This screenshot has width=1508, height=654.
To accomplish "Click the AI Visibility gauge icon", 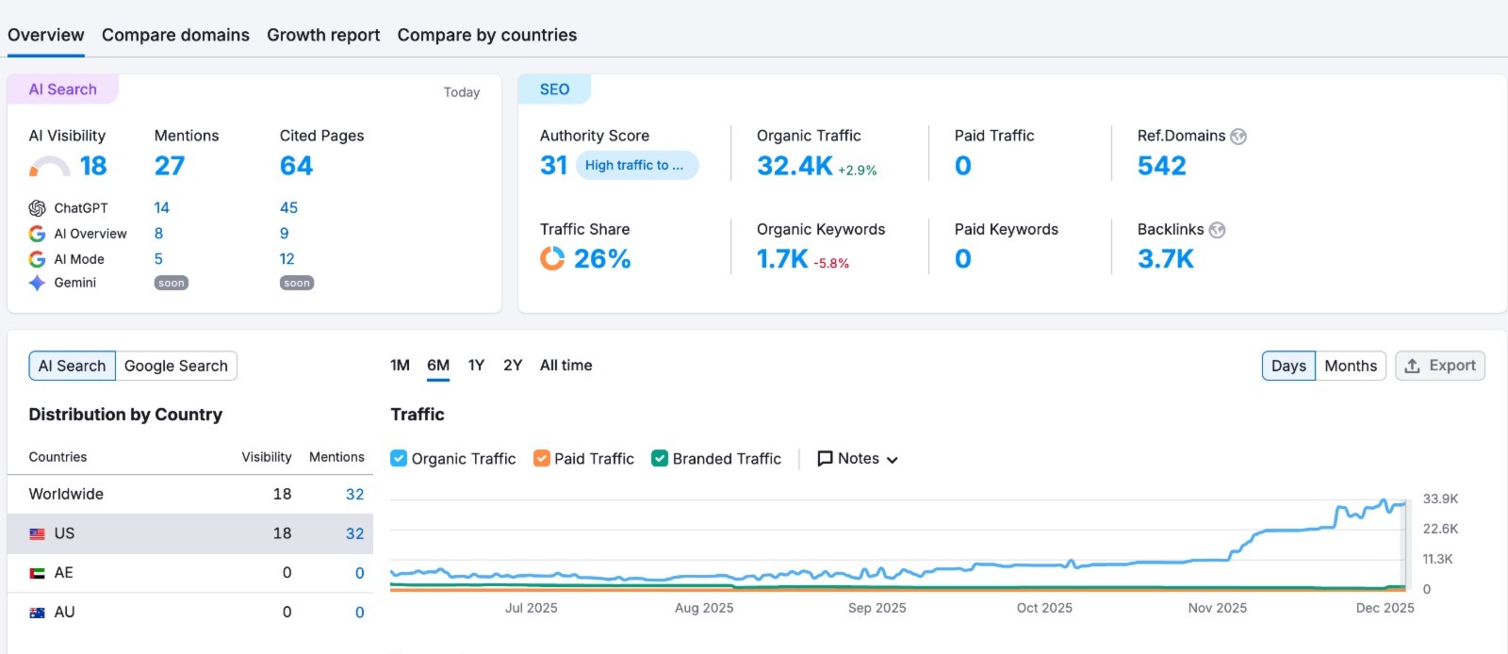I will [x=49, y=168].
